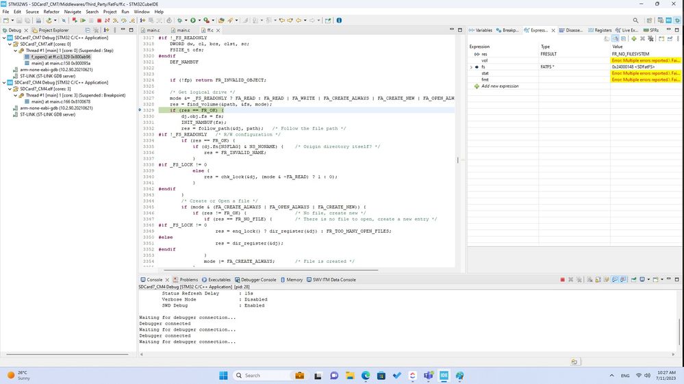Toggle Show Console on standard output change
The width and height of the screenshot is (684, 384).
(615, 279)
